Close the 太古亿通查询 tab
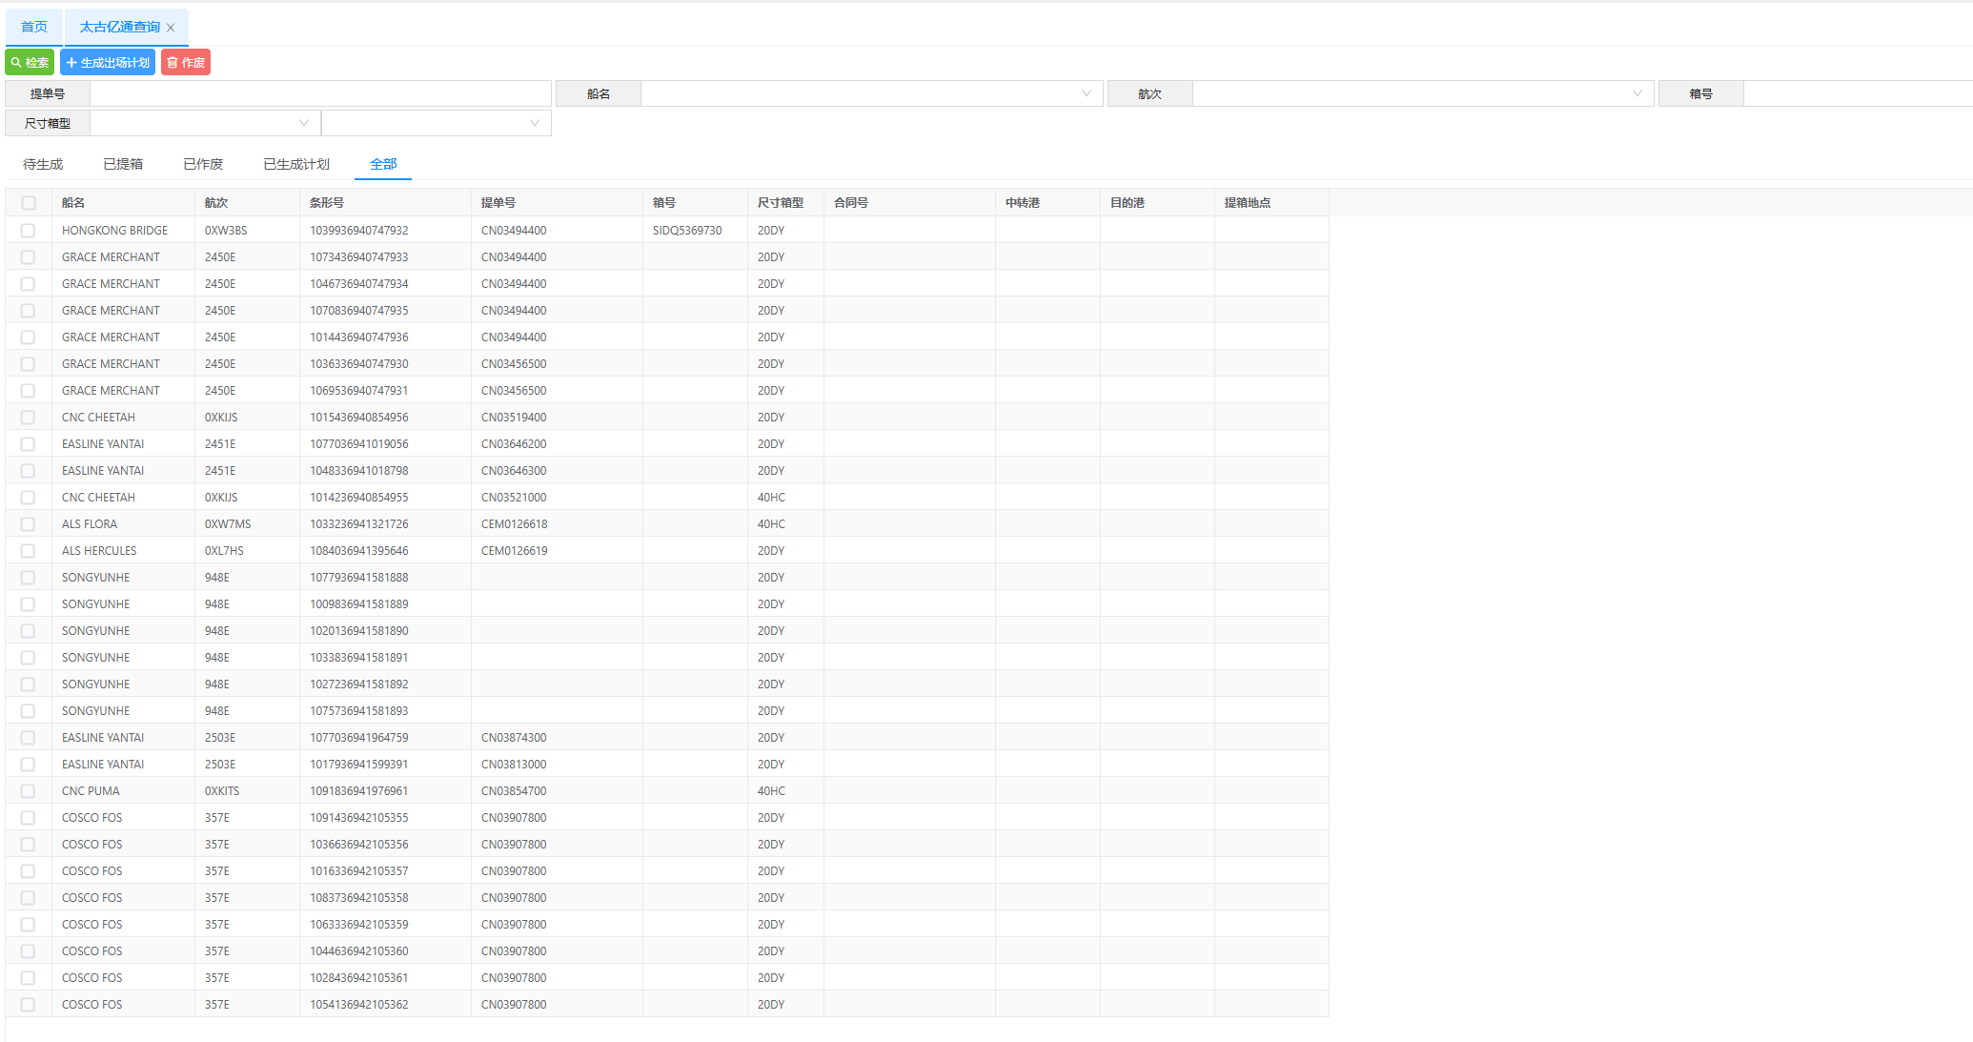The image size is (1973, 1042). click(171, 28)
